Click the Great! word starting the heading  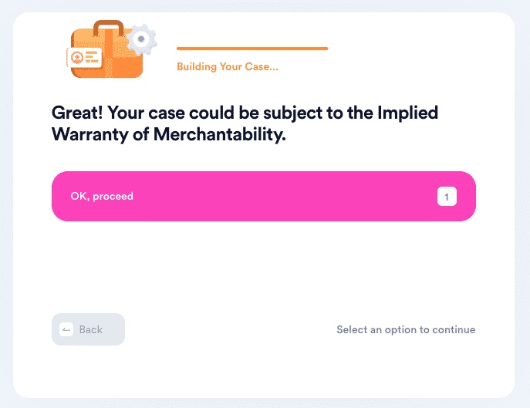77,113
